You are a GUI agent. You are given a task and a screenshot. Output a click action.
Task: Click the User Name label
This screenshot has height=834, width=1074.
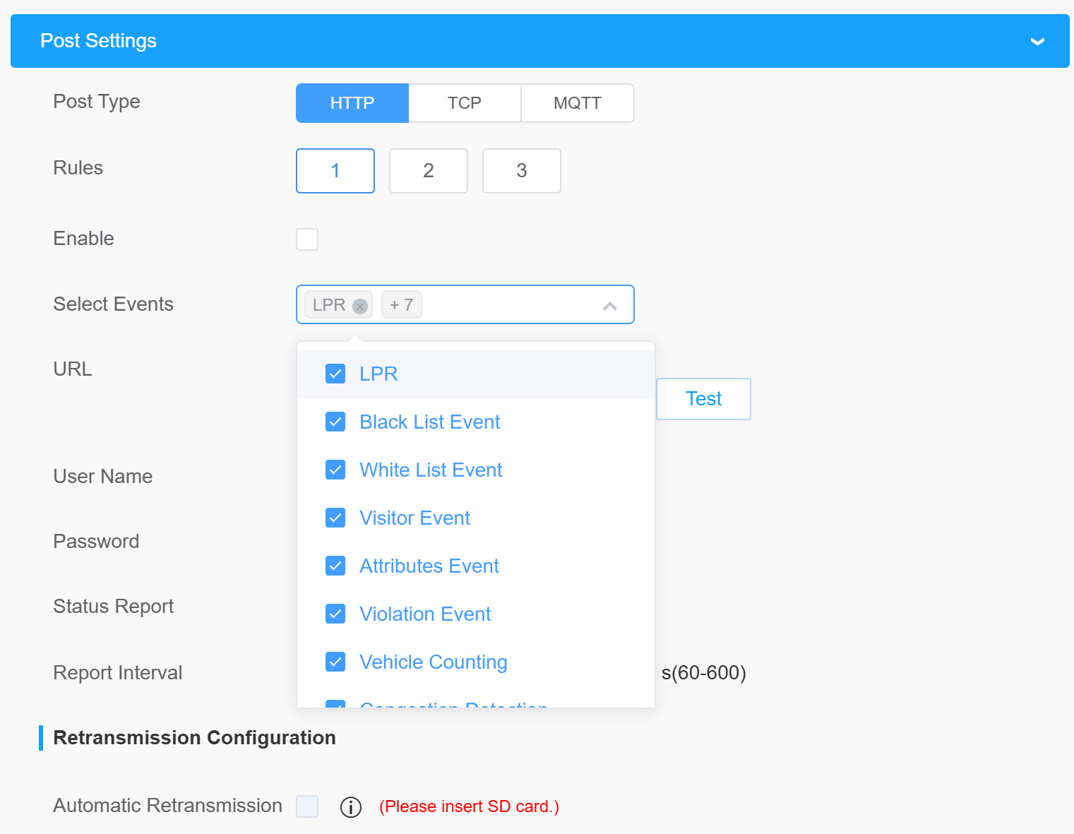(103, 477)
